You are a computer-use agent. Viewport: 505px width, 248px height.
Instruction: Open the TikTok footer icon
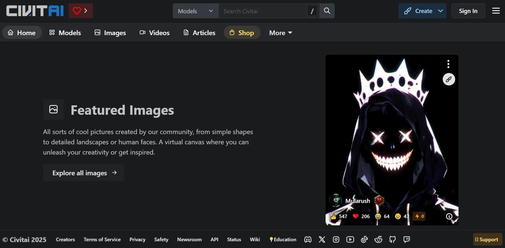364,239
